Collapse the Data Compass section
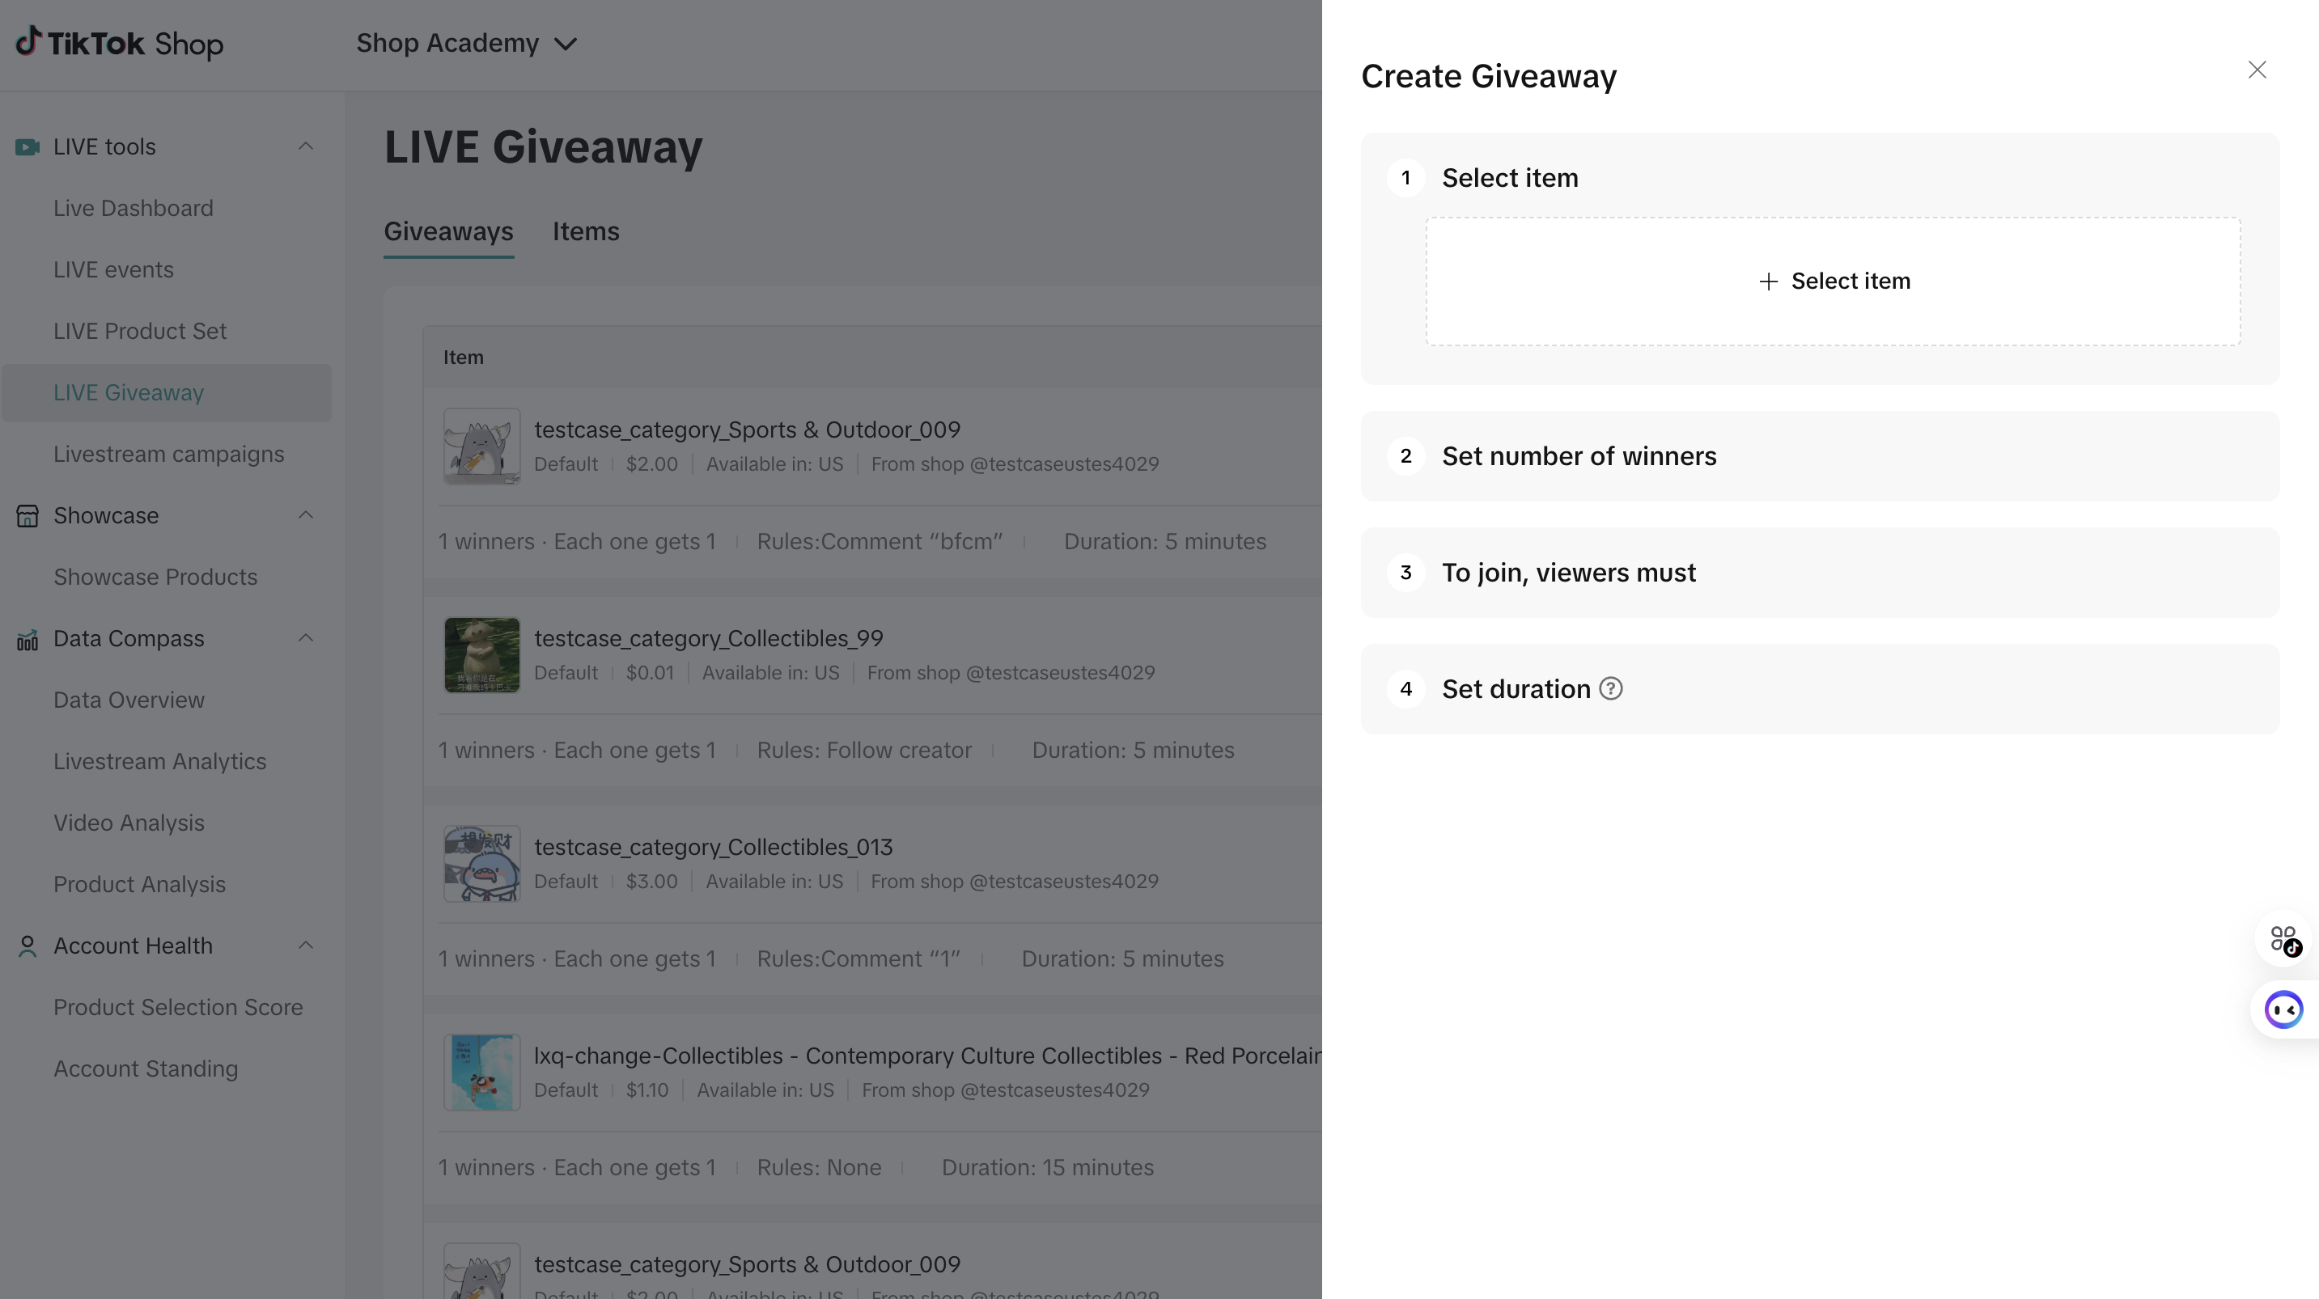 tap(306, 638)
